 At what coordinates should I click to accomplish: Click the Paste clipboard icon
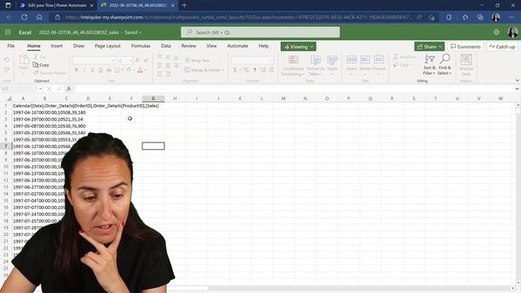pyautogui.click(x=24, y=59)
